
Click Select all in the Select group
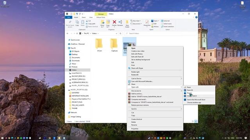(165, 21)
